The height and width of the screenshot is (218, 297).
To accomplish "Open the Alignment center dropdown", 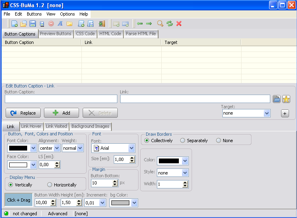I will tap(57, 148).
